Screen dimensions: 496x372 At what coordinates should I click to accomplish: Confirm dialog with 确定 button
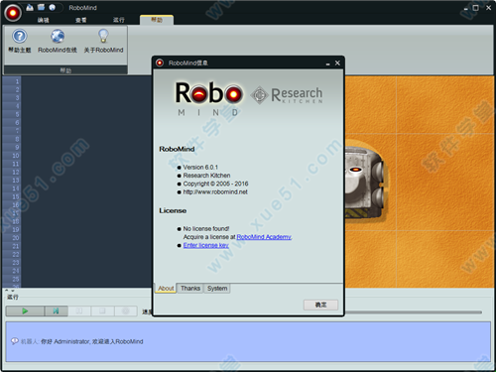320,305
